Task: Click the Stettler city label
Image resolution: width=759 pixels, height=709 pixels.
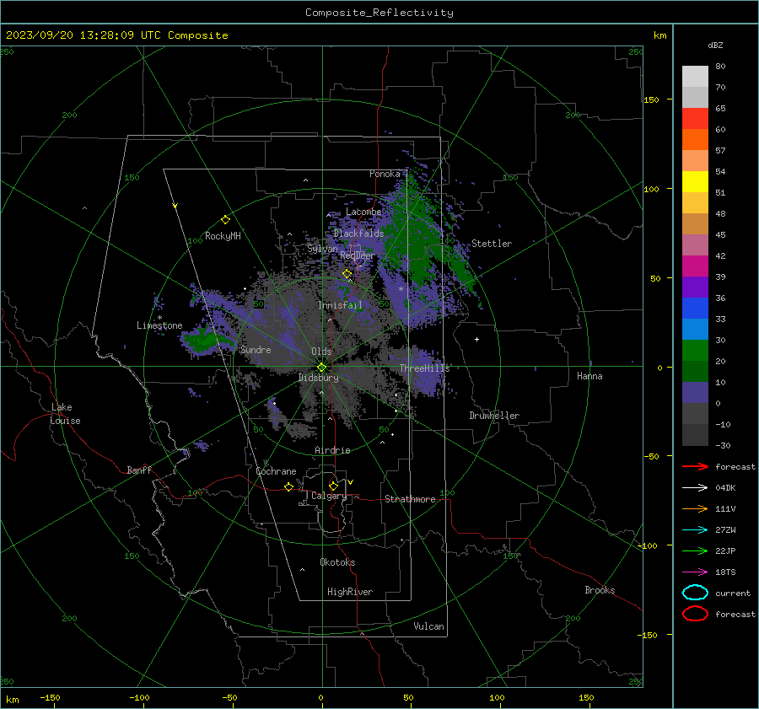Action: 492,244
